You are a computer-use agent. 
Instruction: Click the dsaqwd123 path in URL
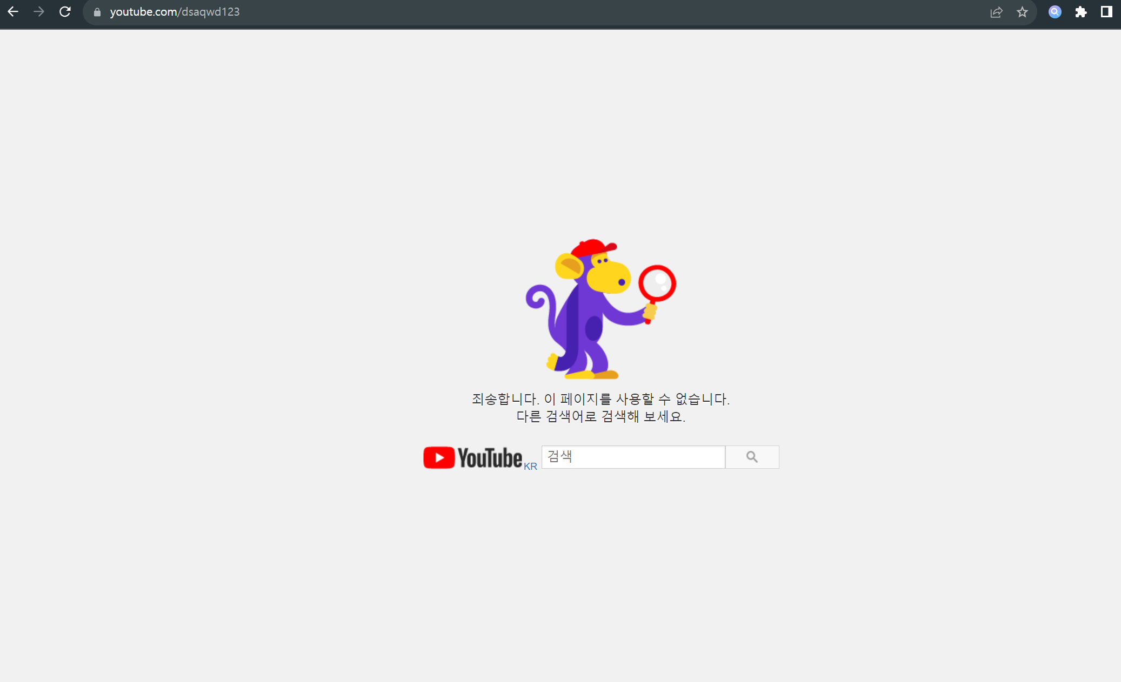(211, 12)
